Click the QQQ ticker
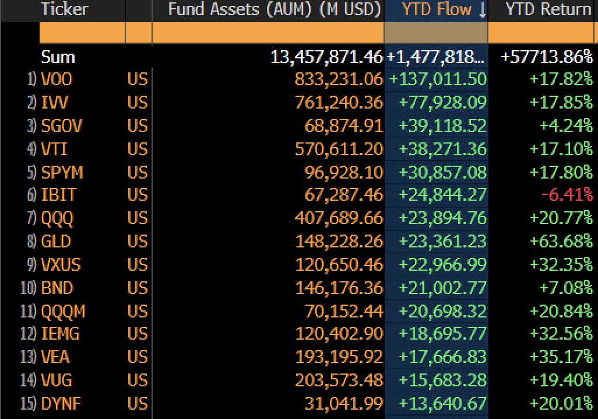Image resolution: width=598 pixels, height=419 pixels. (58, 219)
